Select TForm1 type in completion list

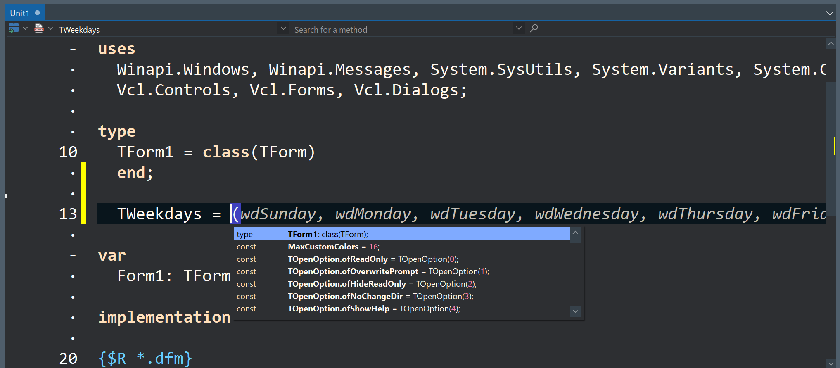[x=401, y=234]
